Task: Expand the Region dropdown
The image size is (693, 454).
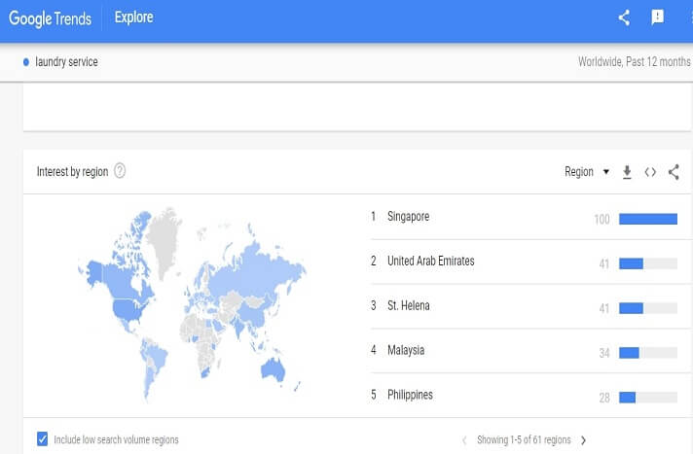Action: [x=587, y=172]
